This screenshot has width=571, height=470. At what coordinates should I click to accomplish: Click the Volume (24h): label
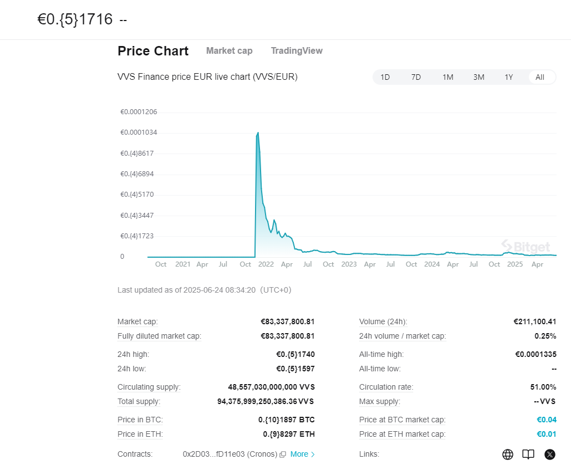[383, 322]
